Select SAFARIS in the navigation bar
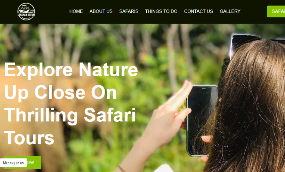Screen dimensions: 285x172 click(x=129, y=11)
